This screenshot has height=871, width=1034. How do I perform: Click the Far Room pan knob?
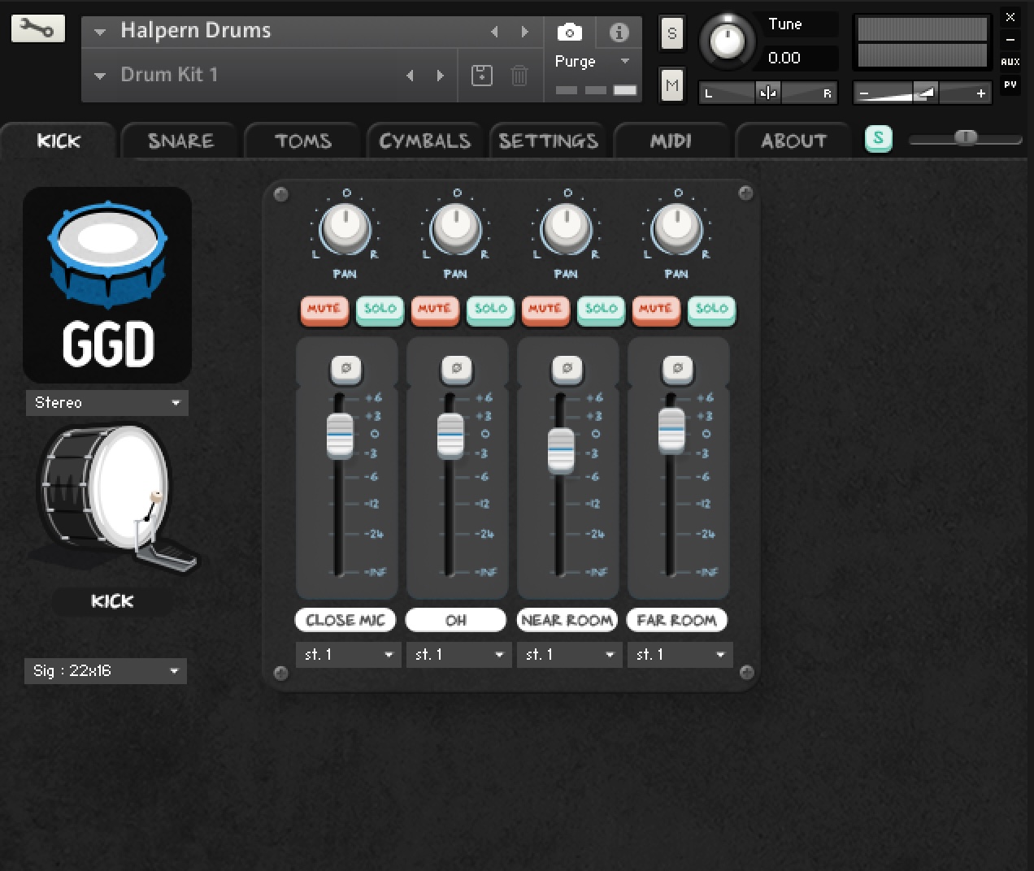[677, 228]
